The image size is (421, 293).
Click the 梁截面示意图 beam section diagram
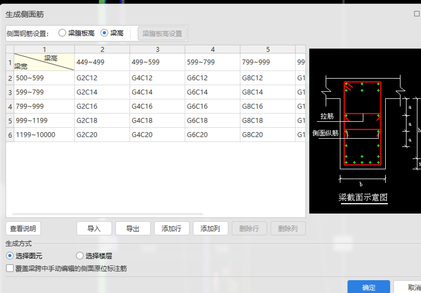click(x=365, y=131)
